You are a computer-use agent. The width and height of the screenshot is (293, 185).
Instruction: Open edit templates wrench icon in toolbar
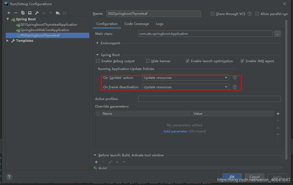tap(37, 13)
